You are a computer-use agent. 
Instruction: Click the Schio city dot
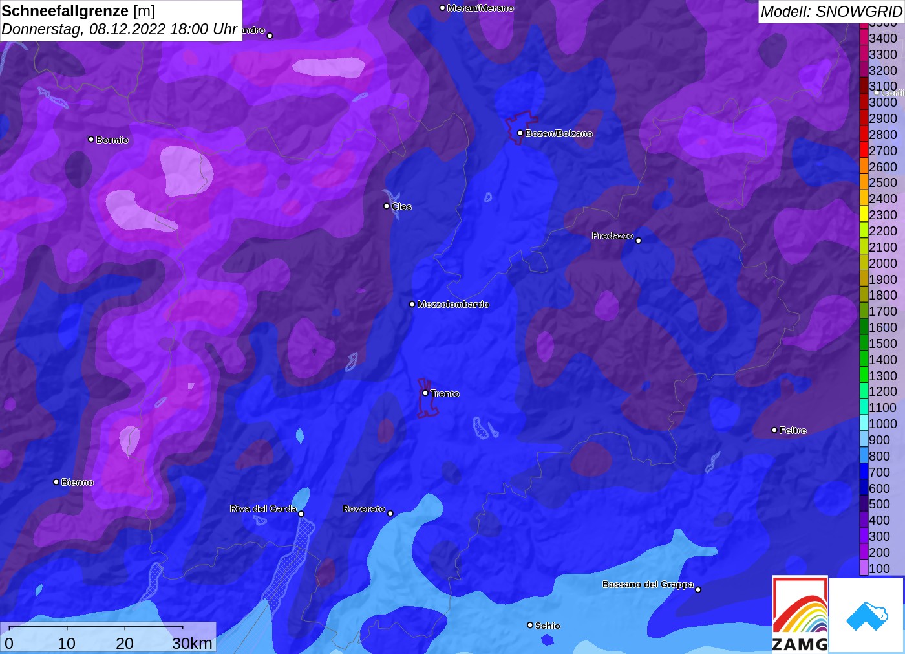[x=529, y=625]
